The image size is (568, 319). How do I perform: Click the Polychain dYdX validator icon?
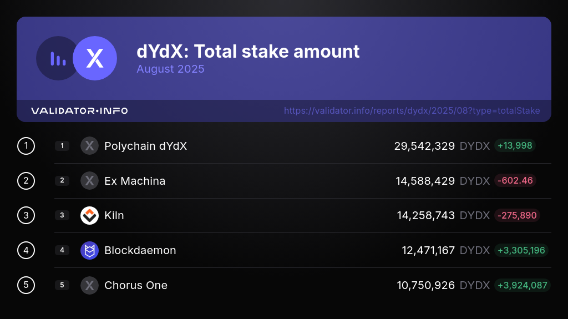[89, 146]
